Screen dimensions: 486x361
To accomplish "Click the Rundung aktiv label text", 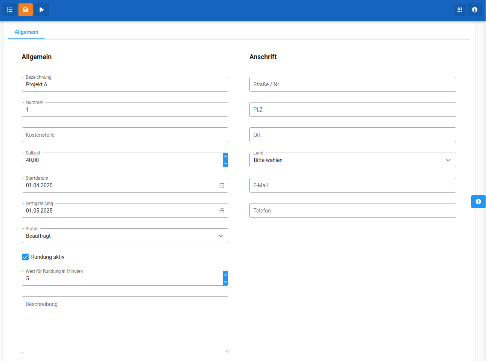I will [48, 257].
